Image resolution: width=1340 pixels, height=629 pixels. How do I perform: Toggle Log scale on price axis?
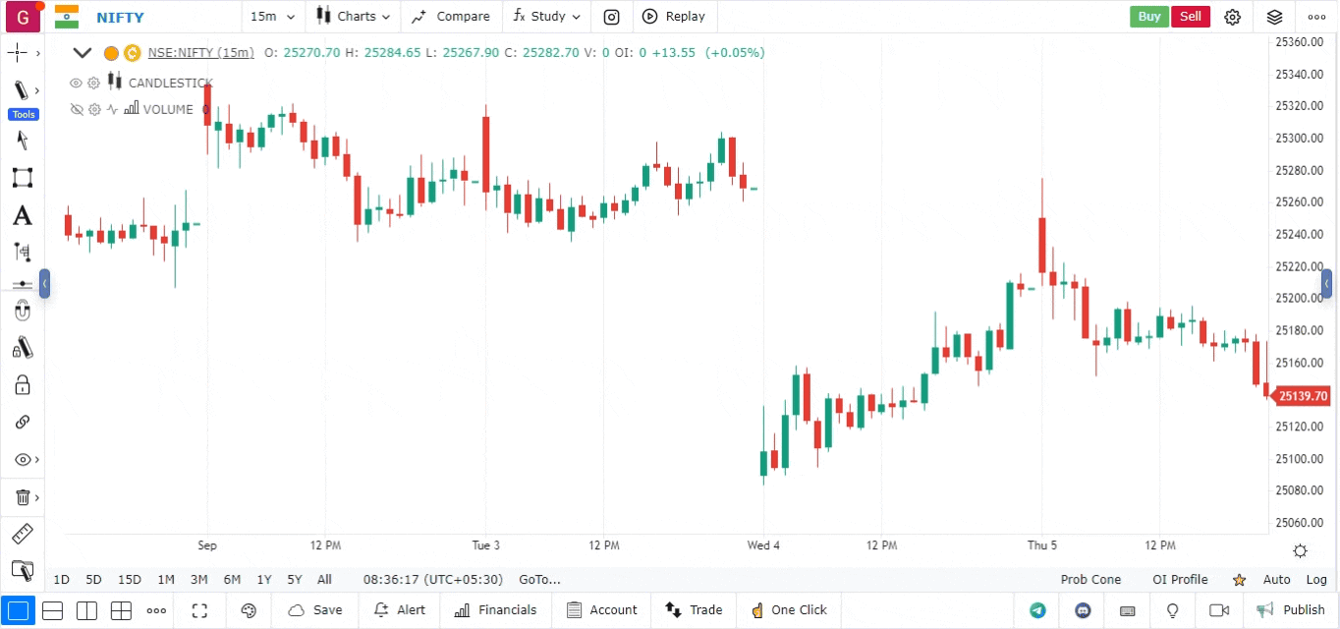1316,580
